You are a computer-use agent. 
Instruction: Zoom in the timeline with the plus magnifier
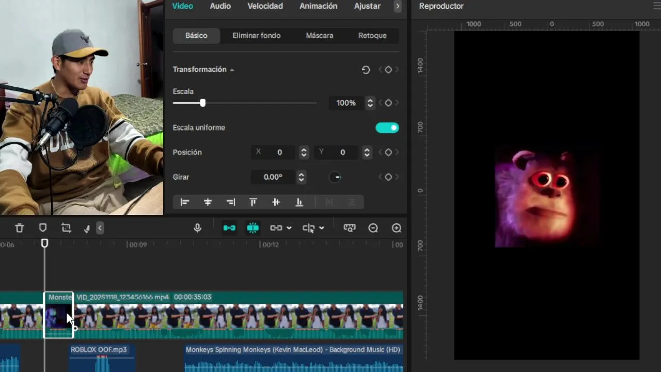[x=397, y=228]
